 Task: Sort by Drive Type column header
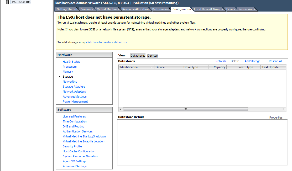coord(195,67)
